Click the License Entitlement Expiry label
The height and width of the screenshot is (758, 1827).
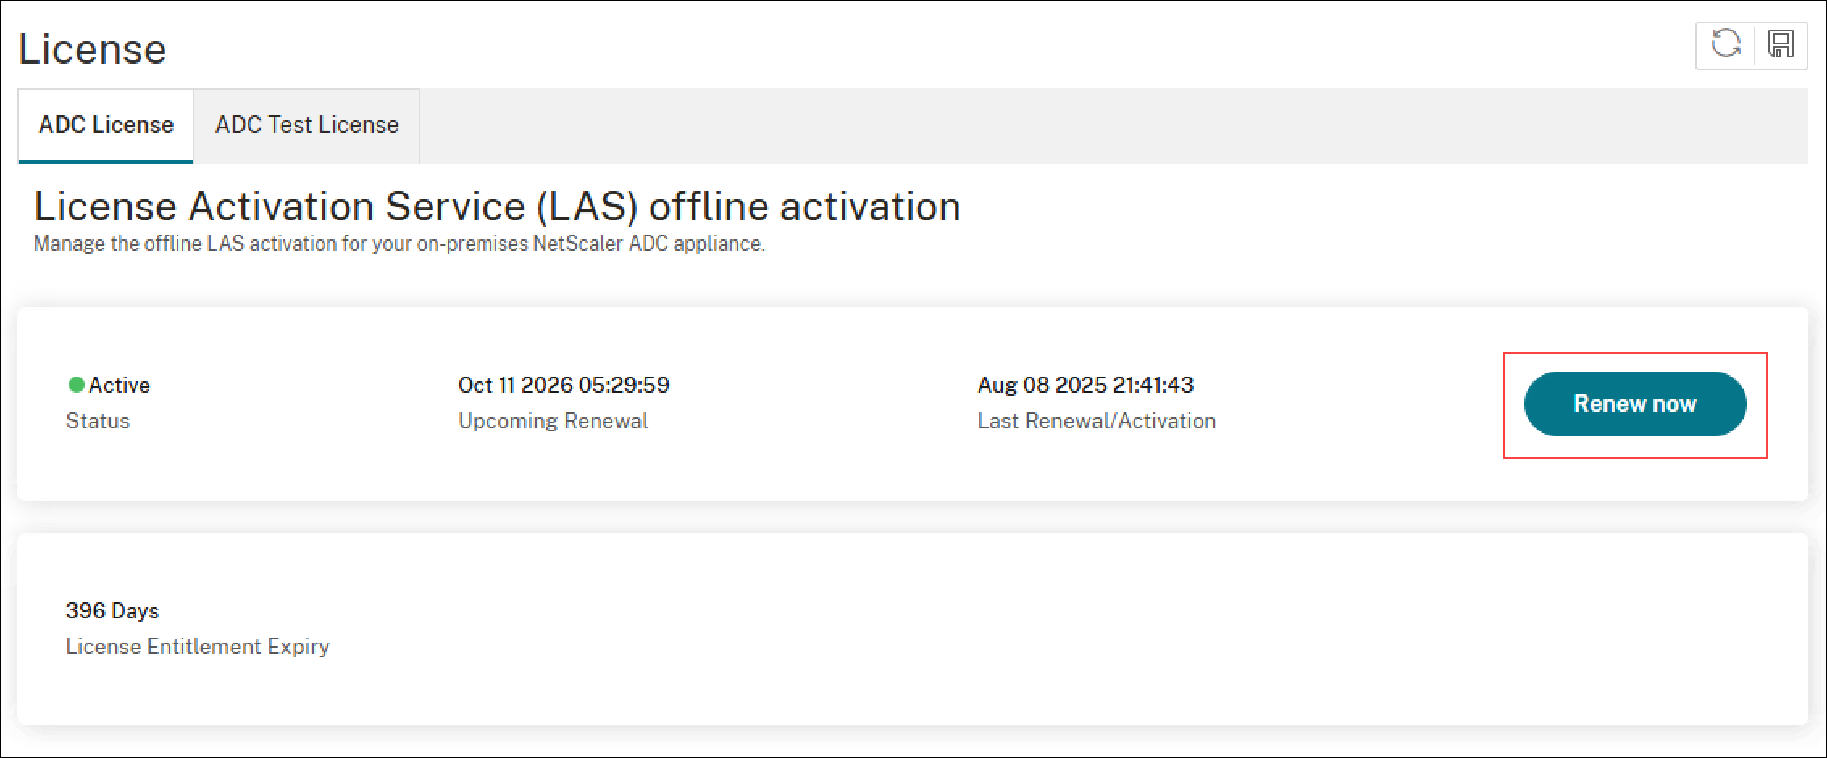point(198,647)
